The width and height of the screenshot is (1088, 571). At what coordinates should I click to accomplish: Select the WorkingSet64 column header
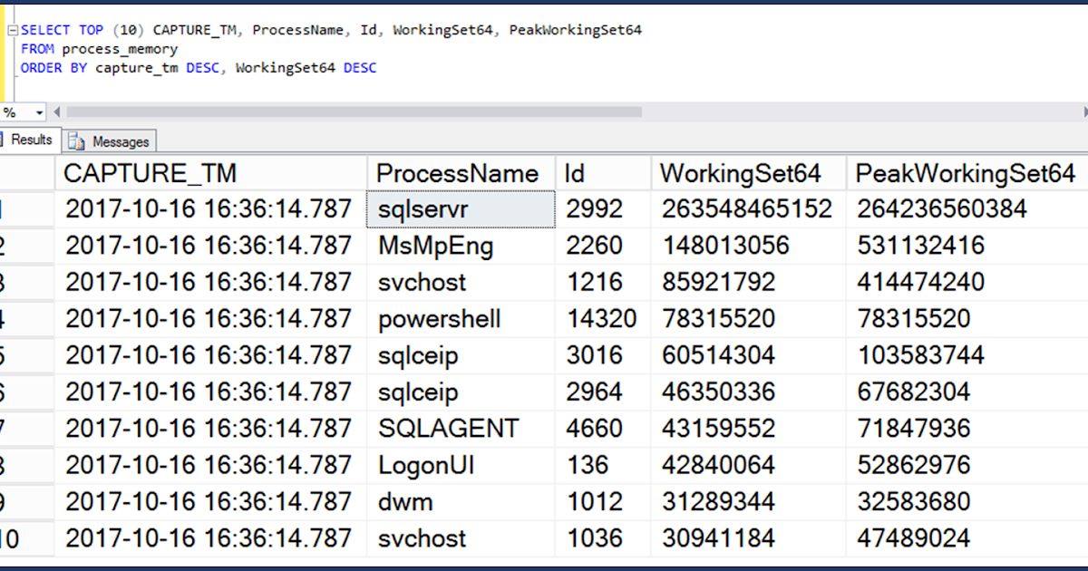[x=743, y=172]
